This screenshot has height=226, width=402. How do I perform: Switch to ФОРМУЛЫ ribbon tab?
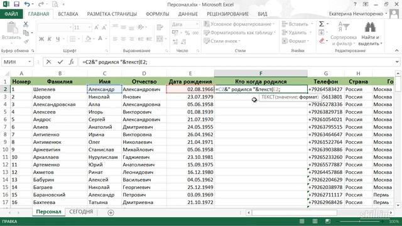(x=158, y=14)
